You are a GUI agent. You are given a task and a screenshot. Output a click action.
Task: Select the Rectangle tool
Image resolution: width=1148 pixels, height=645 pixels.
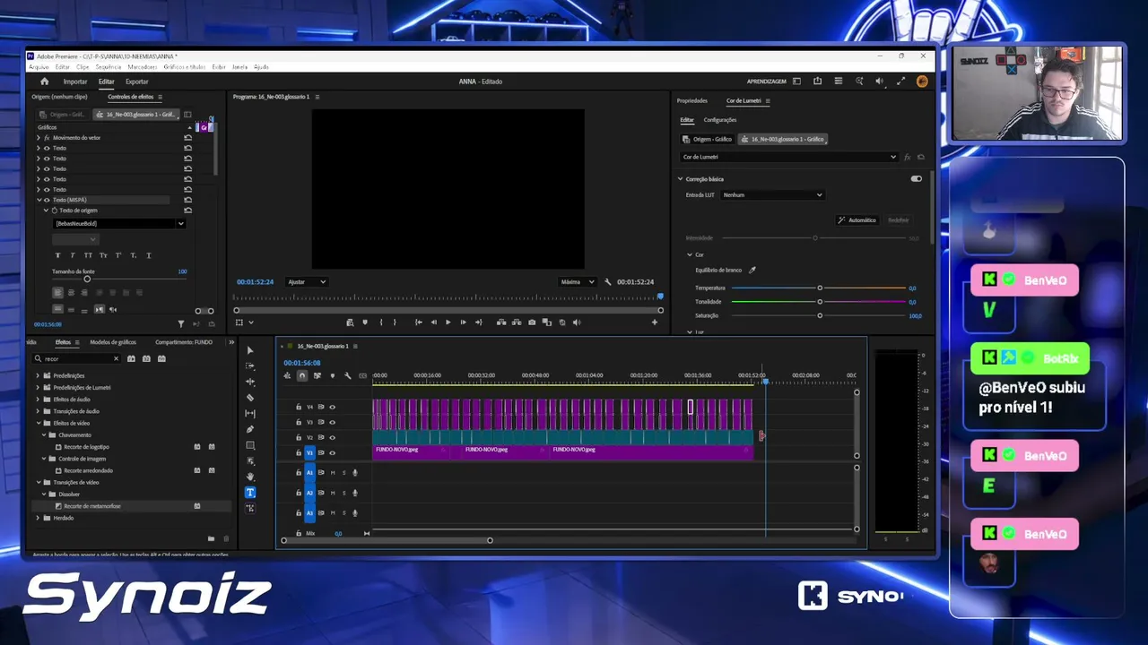point(250,445)
